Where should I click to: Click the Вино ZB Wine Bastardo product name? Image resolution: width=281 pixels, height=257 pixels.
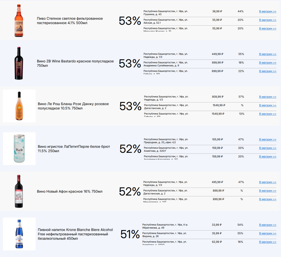tap(75, 63)
